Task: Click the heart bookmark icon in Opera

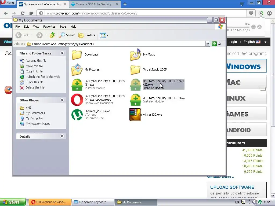Action: point(251,13)
